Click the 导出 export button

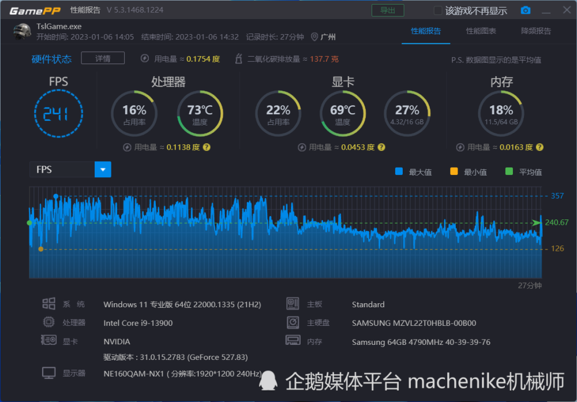click(388, 10)
